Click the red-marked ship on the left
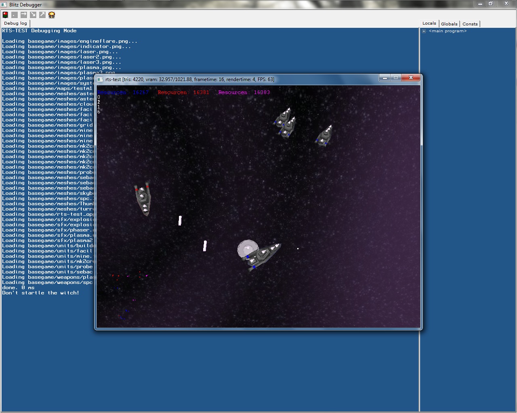 click(143, 199)
